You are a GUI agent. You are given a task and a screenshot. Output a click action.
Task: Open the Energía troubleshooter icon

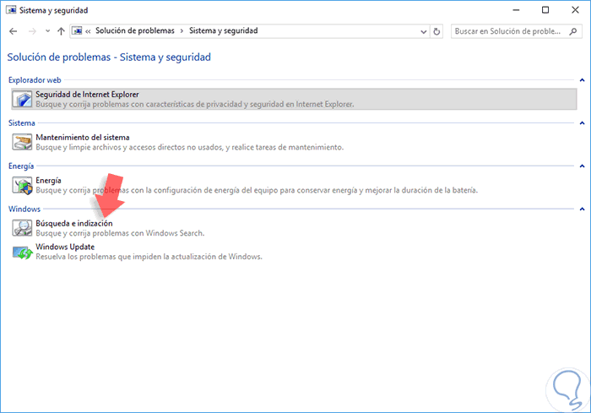click(x=22, y=185)
